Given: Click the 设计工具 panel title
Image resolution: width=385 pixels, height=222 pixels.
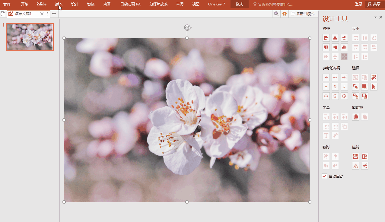Looking at the screenshot, I should pyautogui.click(x=335, y=19).
